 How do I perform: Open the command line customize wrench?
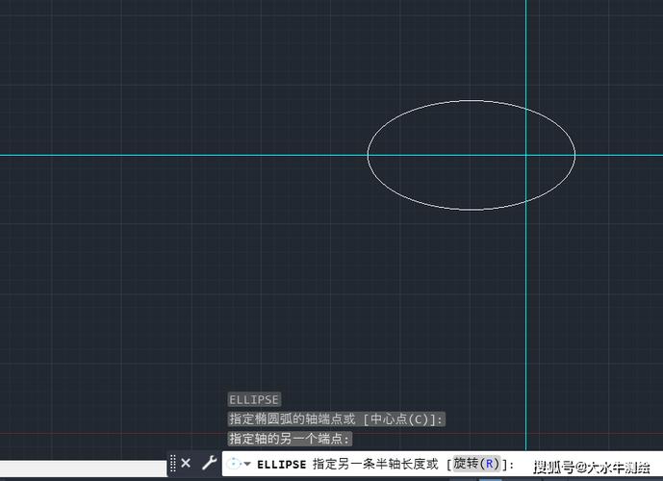[x=209, y=464]
